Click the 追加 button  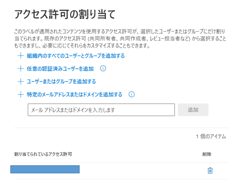coord(193,110)
